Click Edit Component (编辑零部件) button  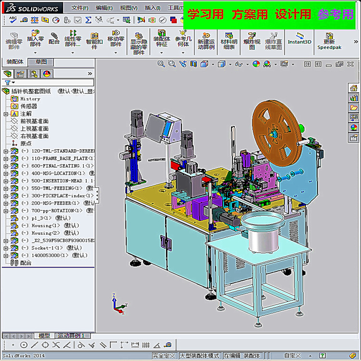coord(14,41)
